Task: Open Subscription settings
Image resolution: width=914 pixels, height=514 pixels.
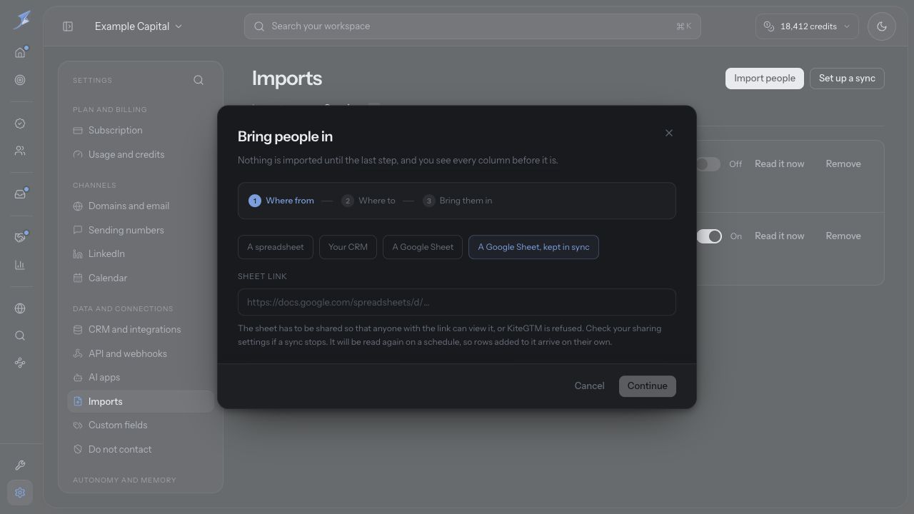Action: click(141, 131)
